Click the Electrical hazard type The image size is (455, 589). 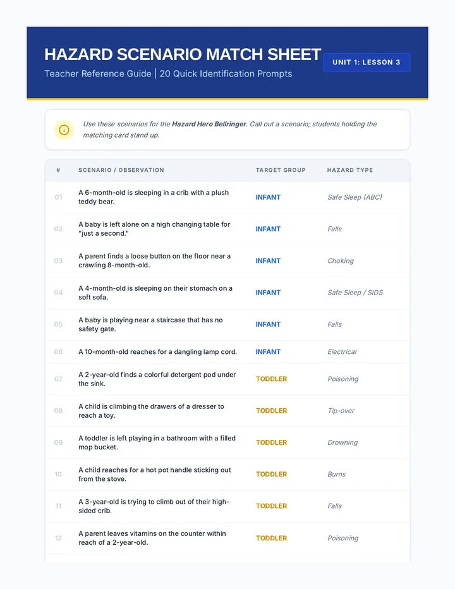[342, 352]
